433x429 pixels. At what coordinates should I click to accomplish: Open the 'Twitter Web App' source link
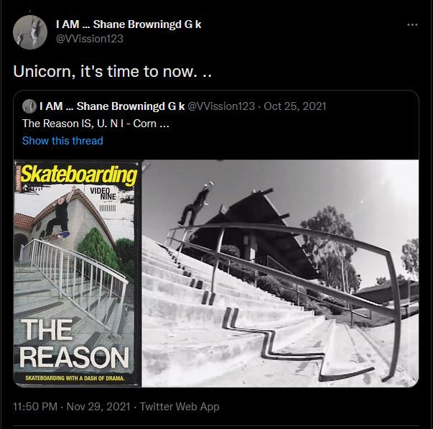[180, 407]
